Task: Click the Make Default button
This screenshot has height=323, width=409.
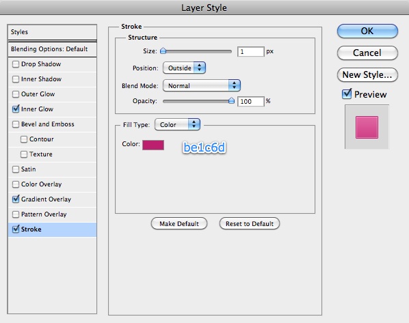Action: (x=179, y=224)
